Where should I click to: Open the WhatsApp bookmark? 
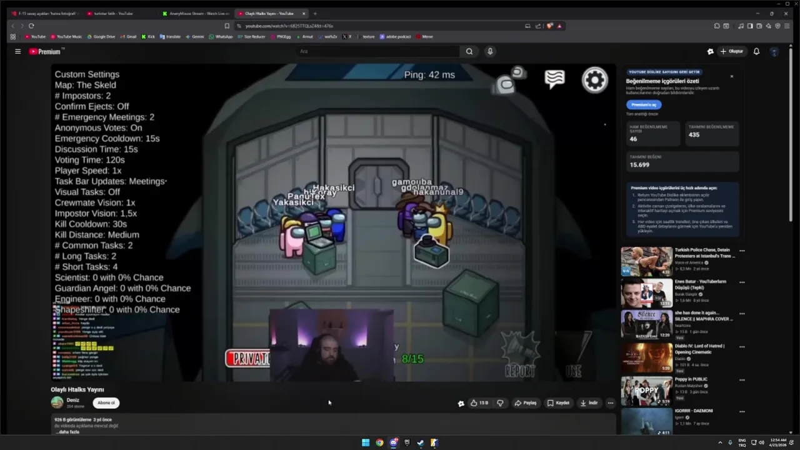[221, 37]
